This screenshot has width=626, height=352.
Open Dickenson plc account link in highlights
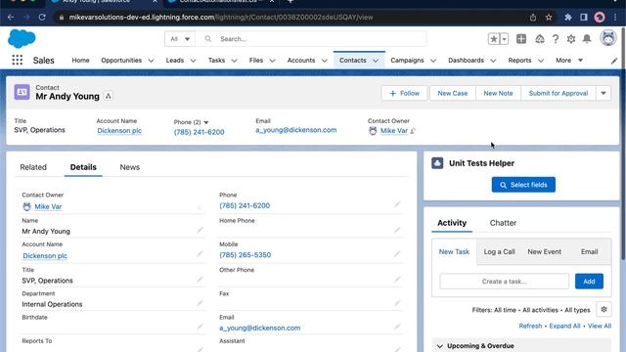(x=119, y=130)
